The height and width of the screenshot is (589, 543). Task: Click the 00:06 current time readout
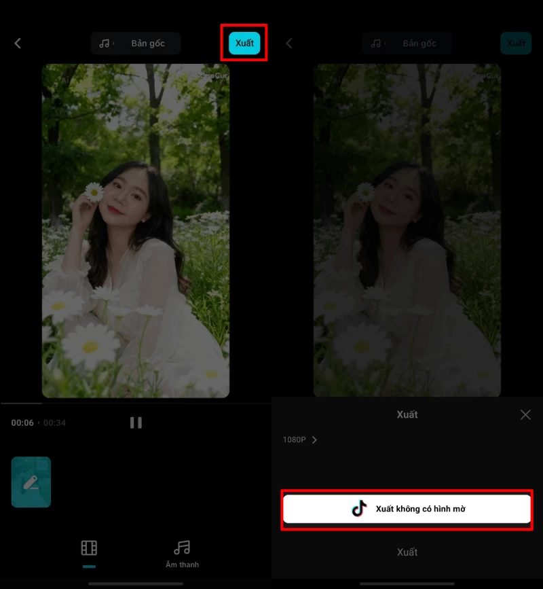[22, 423]
